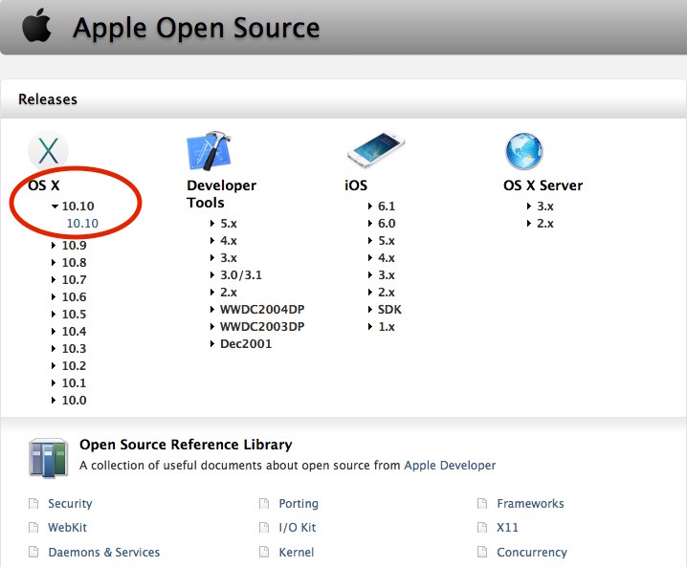Open the X11 document link
The height and width of the screenshot is (567, 687).
507,527
